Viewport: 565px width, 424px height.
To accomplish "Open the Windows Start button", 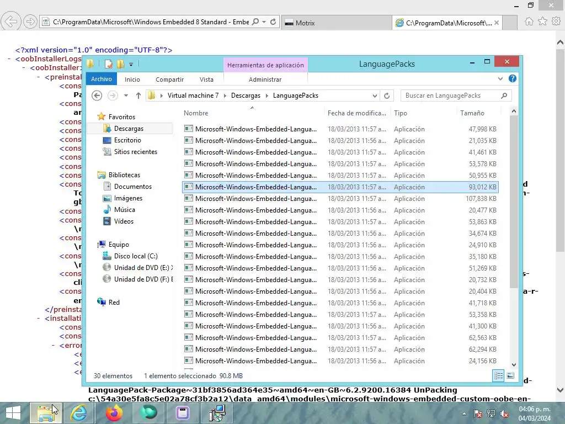I will 13,413.
